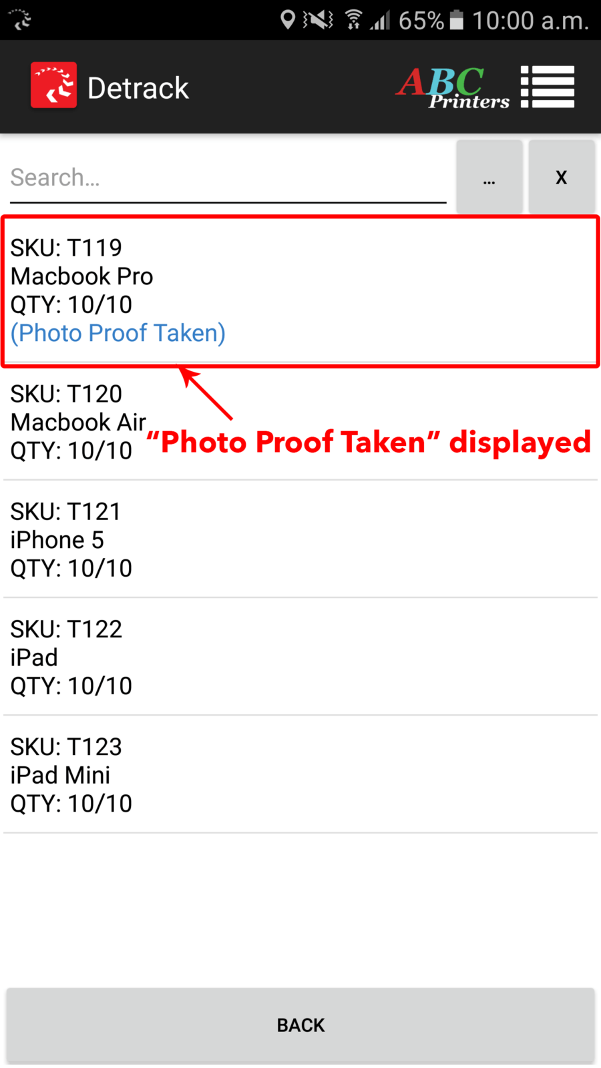Click the ellipsis button beside search
The image size is (601, 1068).
[x=489, y=177]
